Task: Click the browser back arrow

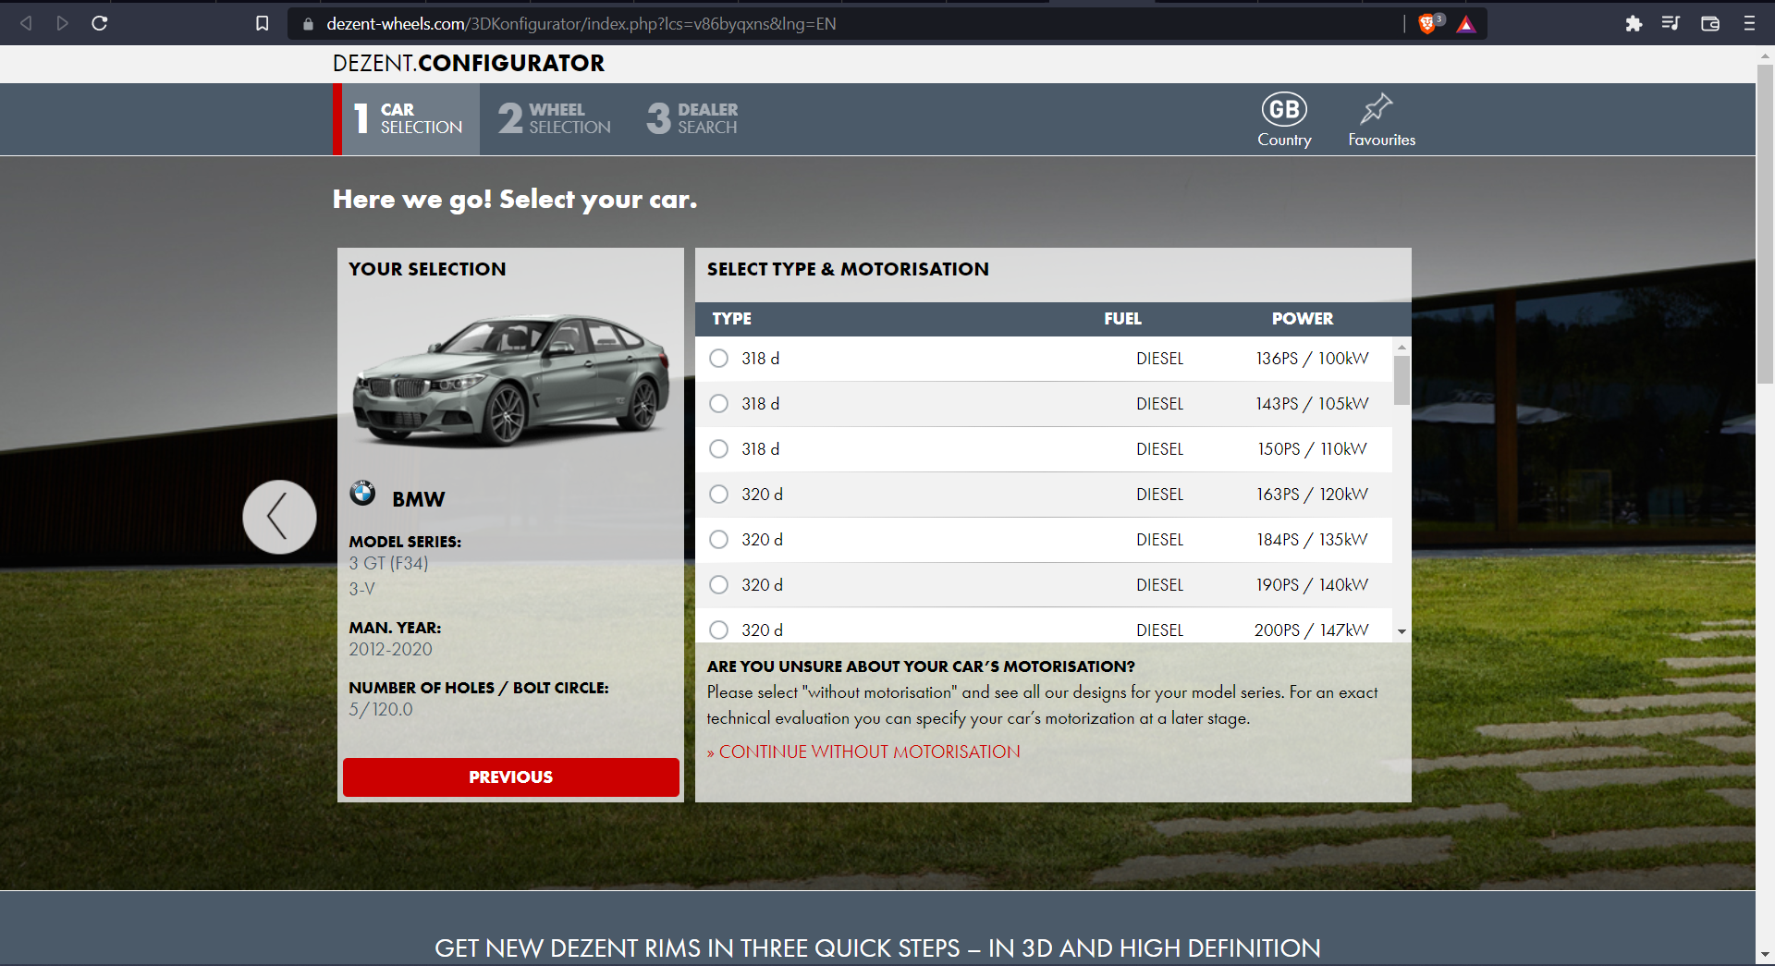Action: click(x=26, y=23)
